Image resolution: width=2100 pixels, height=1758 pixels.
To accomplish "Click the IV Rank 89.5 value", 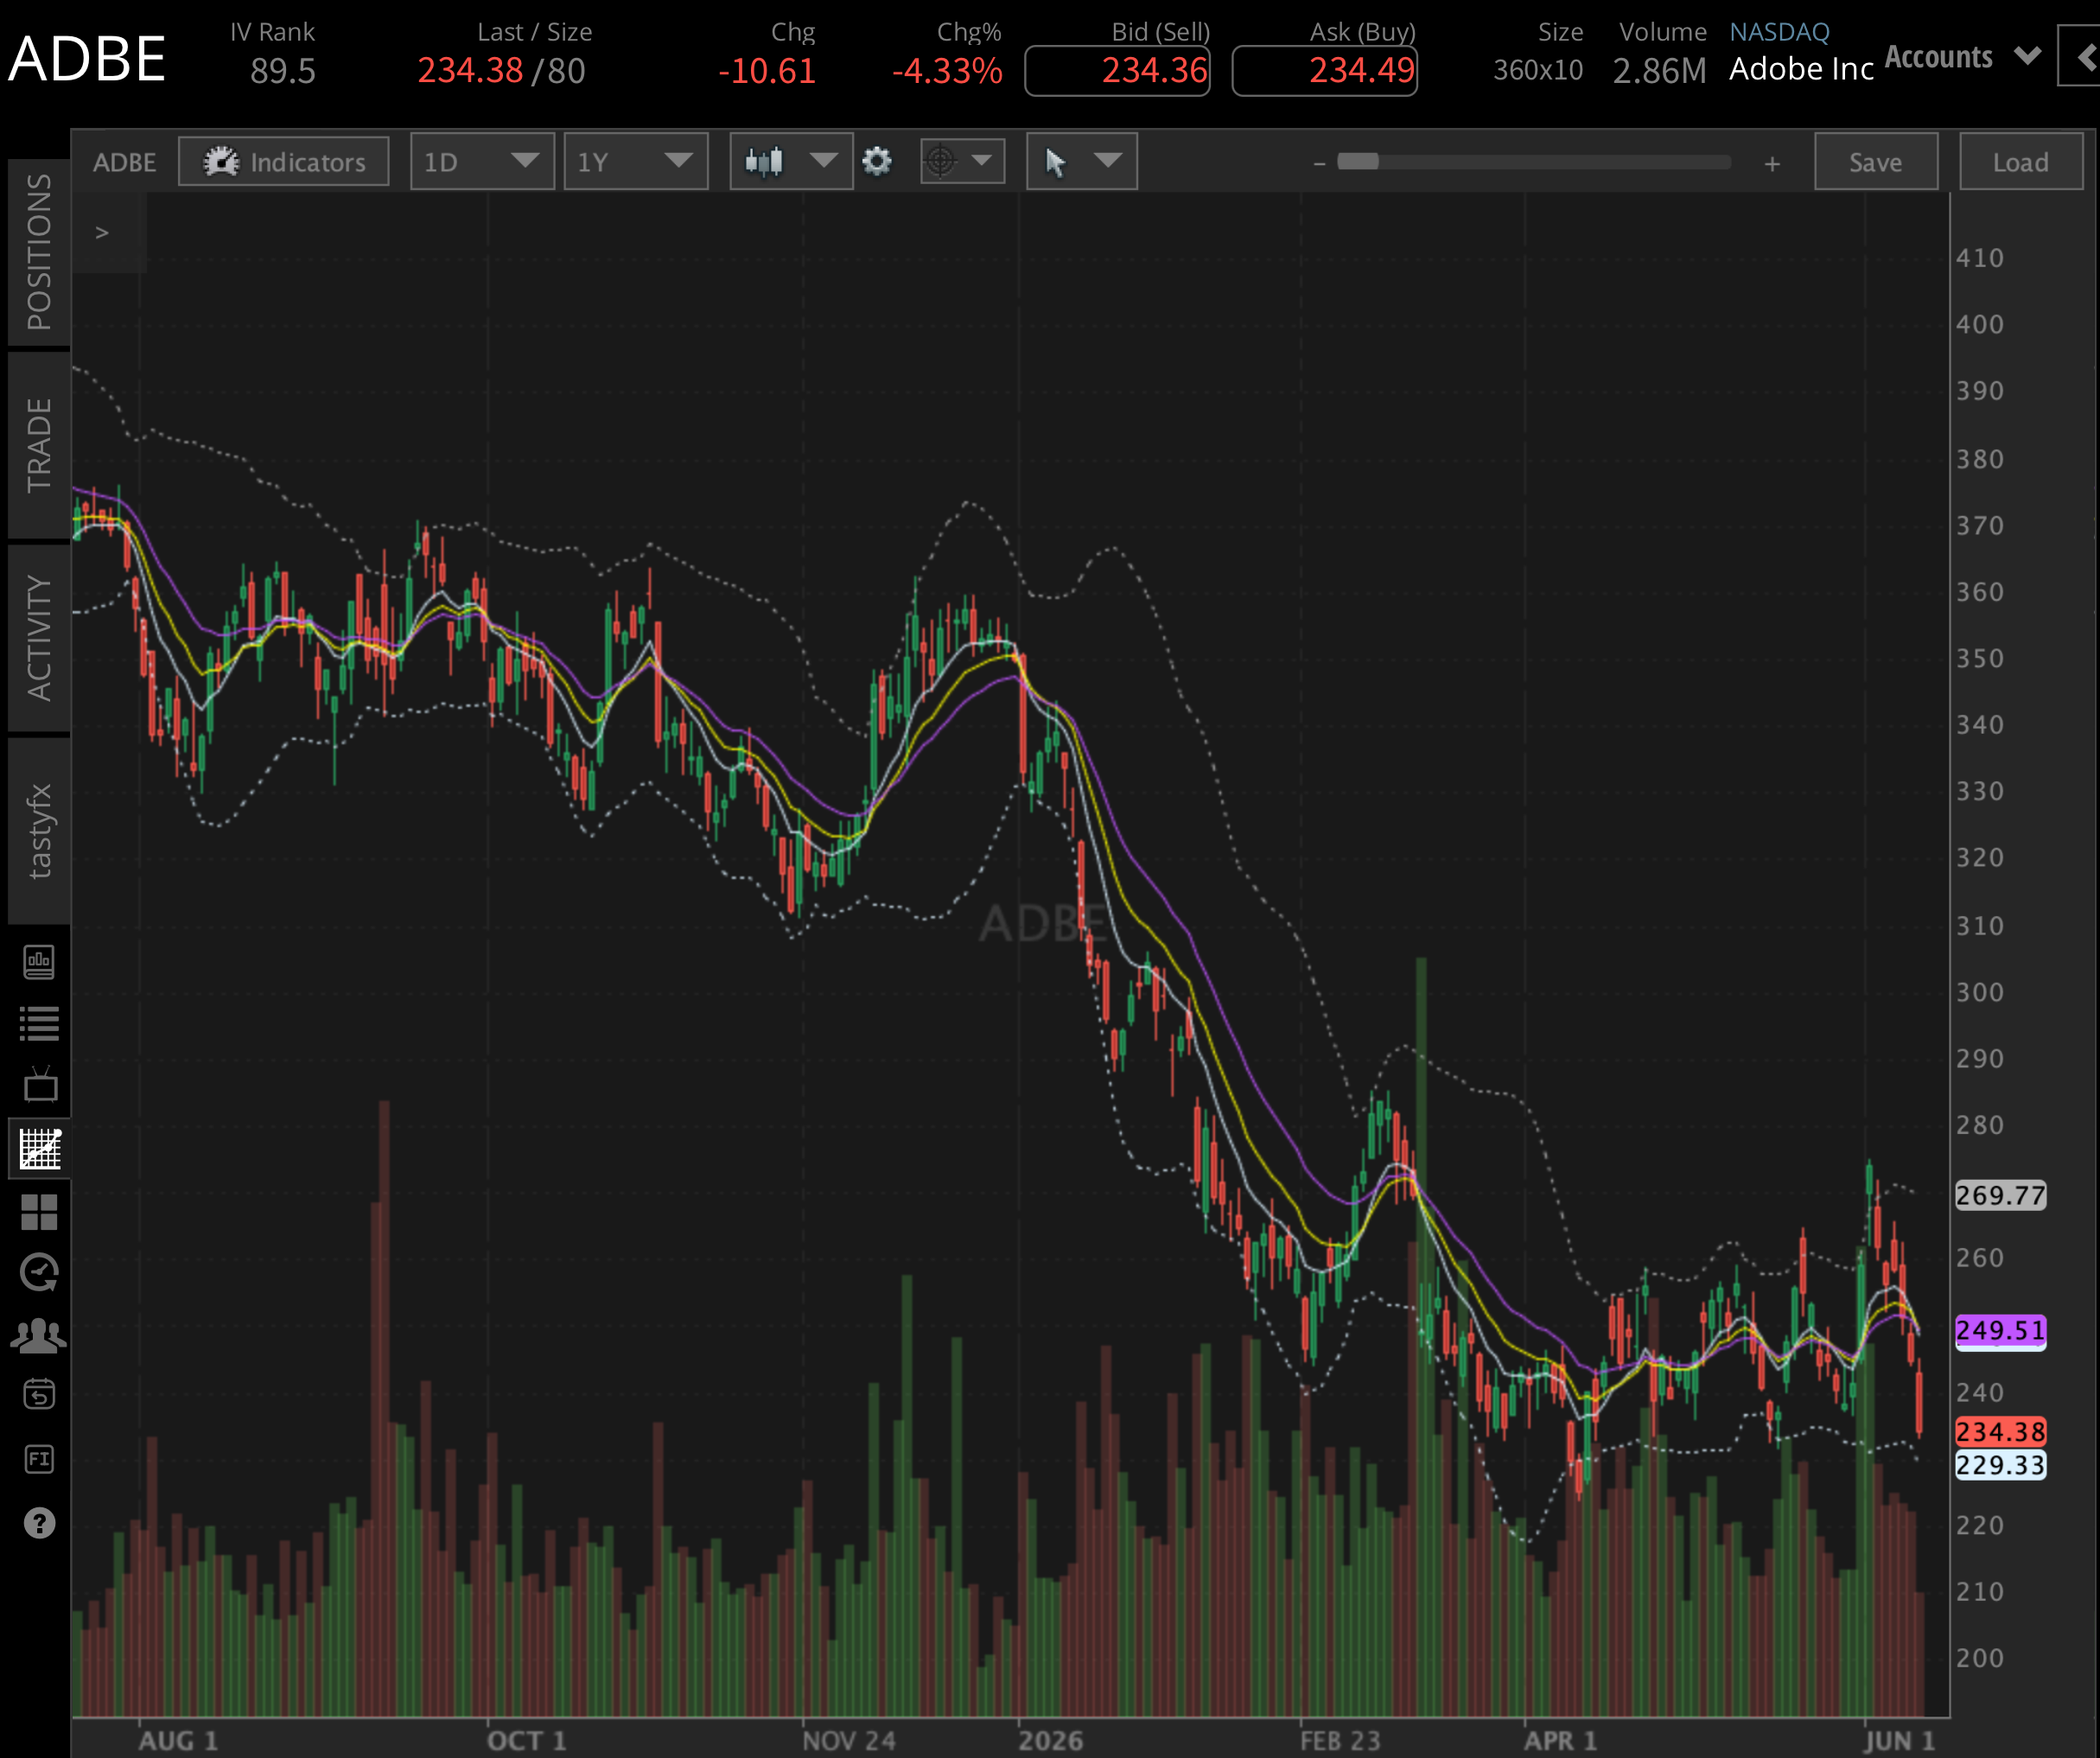I will 282,71.
